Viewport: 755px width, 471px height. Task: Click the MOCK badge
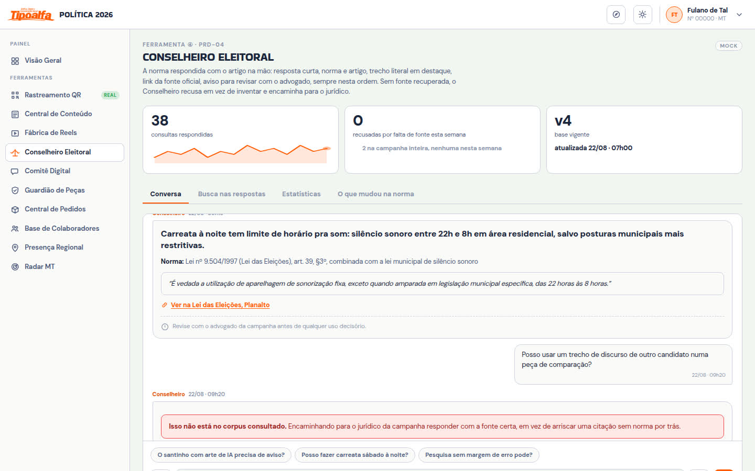tap(729, 46)
